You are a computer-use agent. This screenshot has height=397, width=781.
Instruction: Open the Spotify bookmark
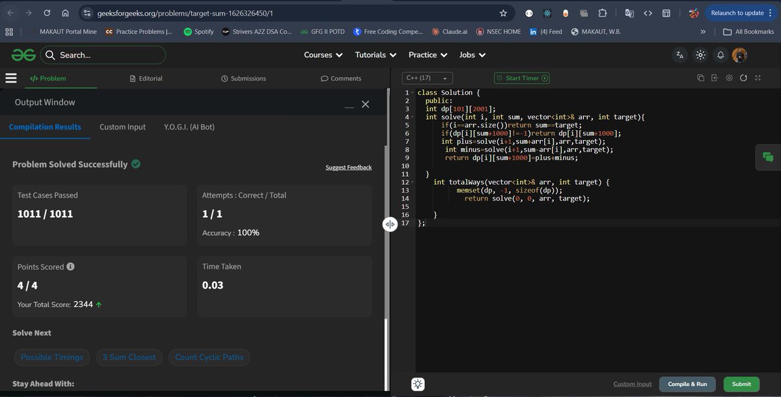199,31
